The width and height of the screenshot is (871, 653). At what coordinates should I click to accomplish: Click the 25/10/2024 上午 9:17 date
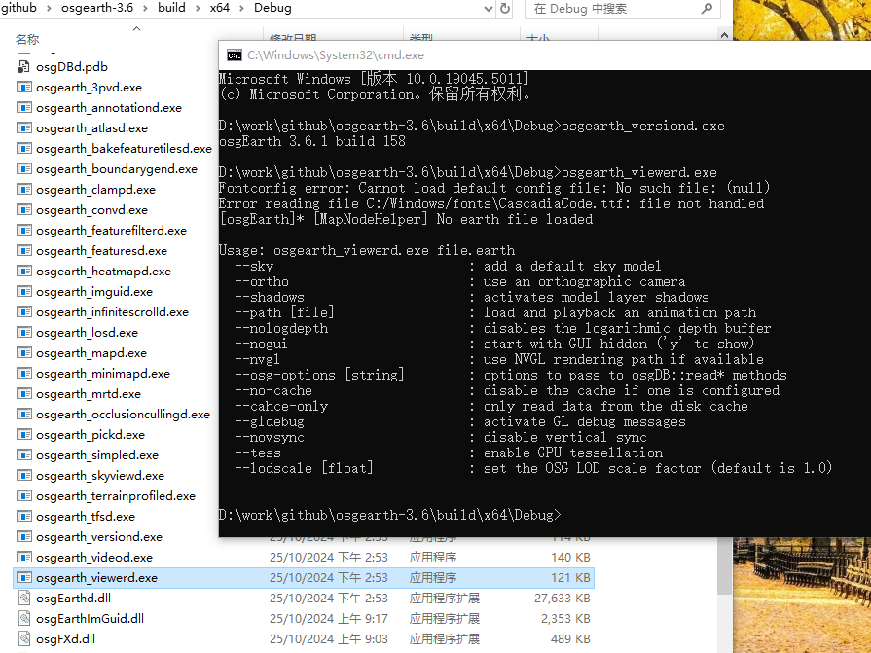point(329,619)
